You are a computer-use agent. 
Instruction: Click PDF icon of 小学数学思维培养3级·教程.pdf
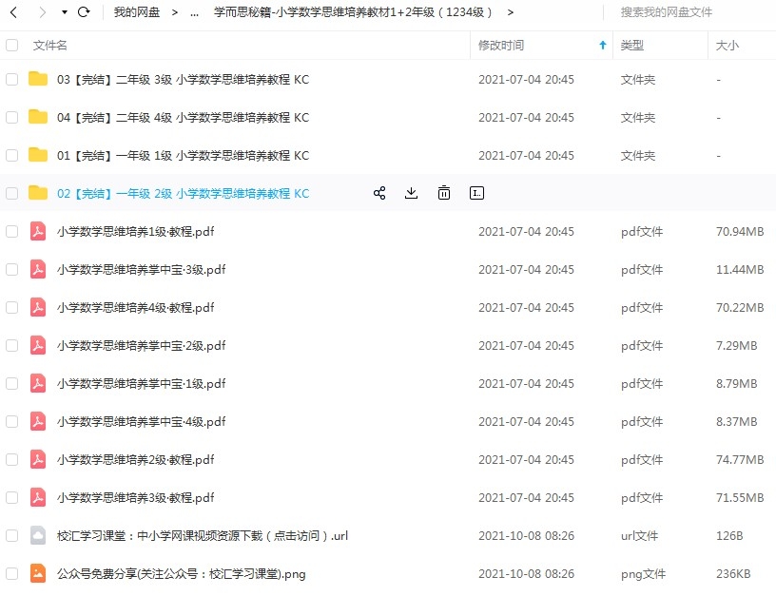38,497
